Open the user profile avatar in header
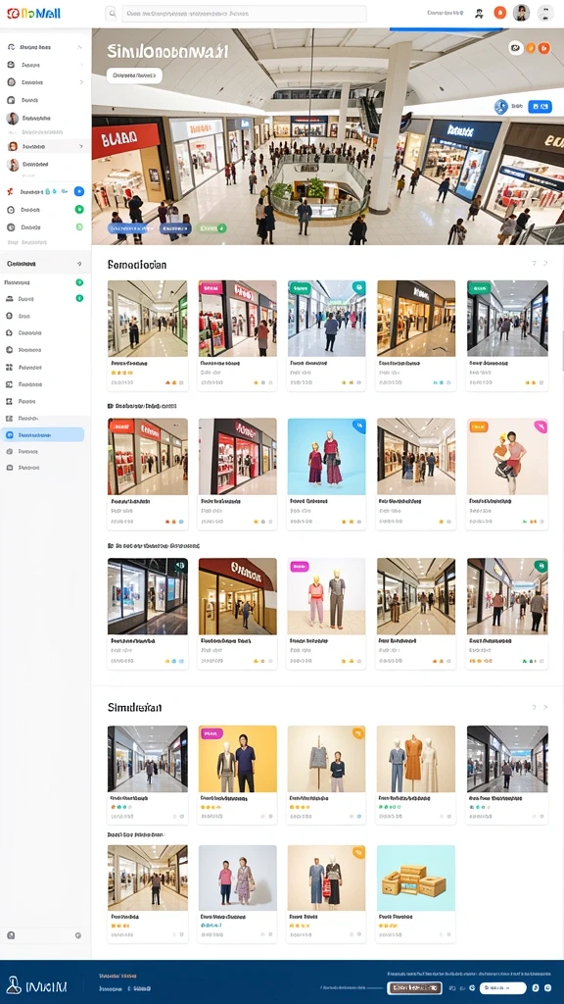 pos(521,13)
